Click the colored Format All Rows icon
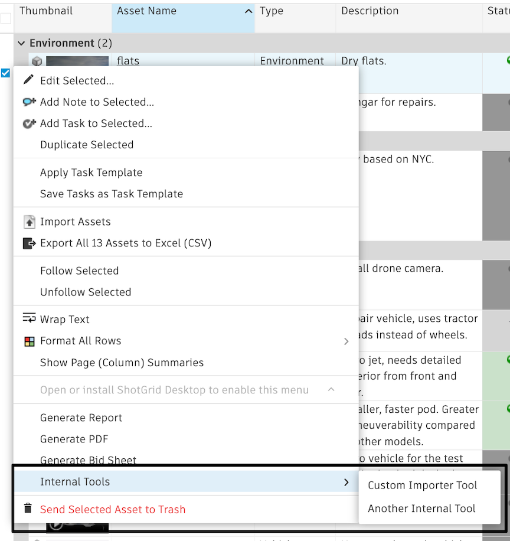510x541 pixels. coord(30,341)
